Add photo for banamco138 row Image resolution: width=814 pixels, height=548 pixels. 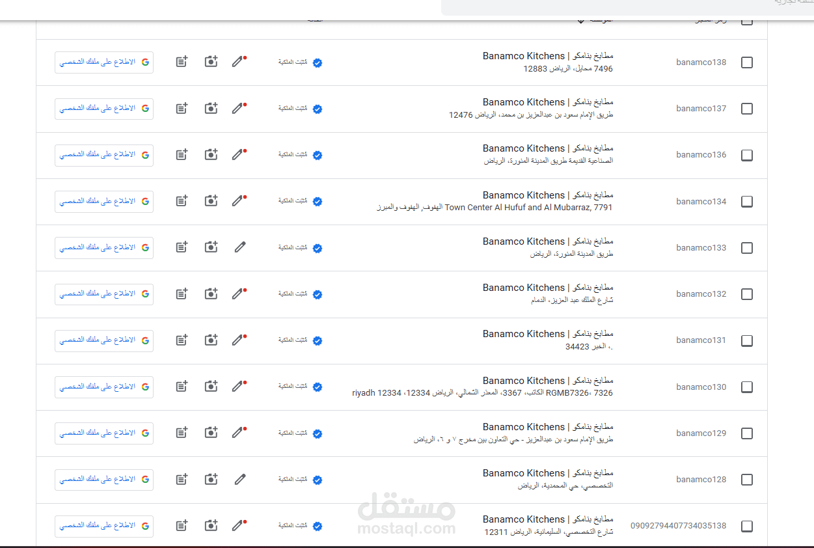[x=211, y=62]
